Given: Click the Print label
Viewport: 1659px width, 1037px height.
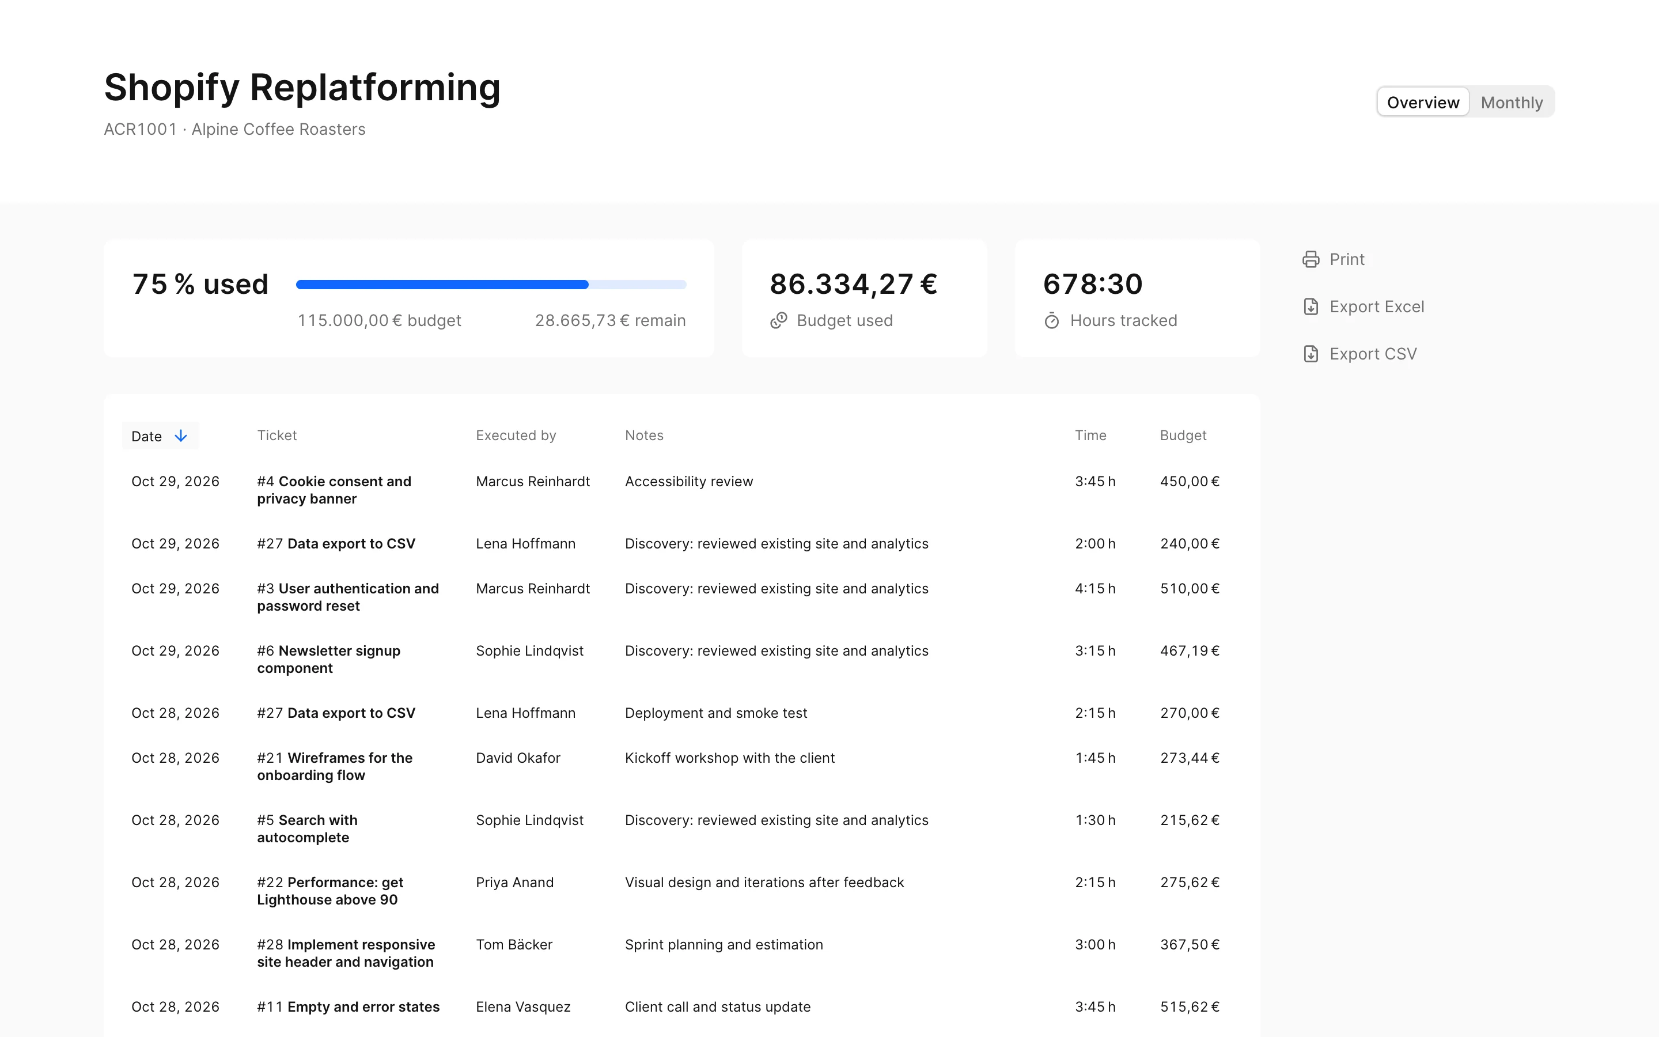Looking at the screenshot, I should 1347,259.
